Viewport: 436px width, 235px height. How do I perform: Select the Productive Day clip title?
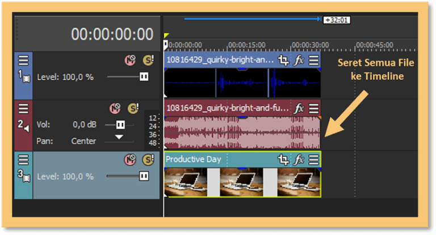(x=193, y=159)
